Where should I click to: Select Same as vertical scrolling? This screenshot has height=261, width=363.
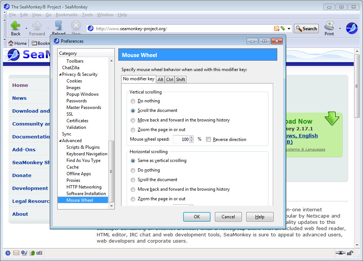[x=133, y=161]
